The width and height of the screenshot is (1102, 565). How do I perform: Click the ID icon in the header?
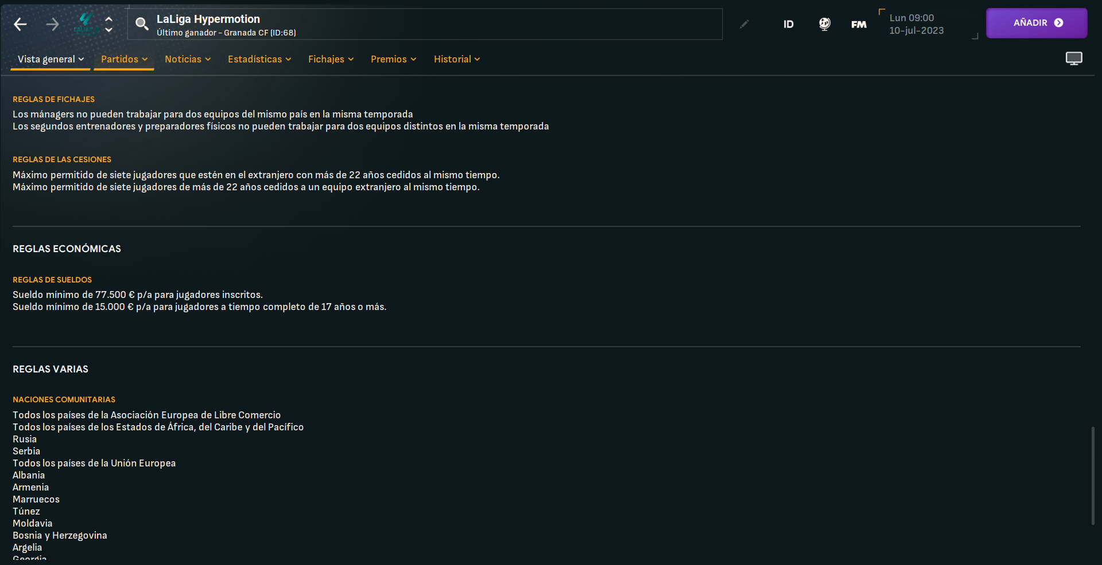click(x=789, y=24)
